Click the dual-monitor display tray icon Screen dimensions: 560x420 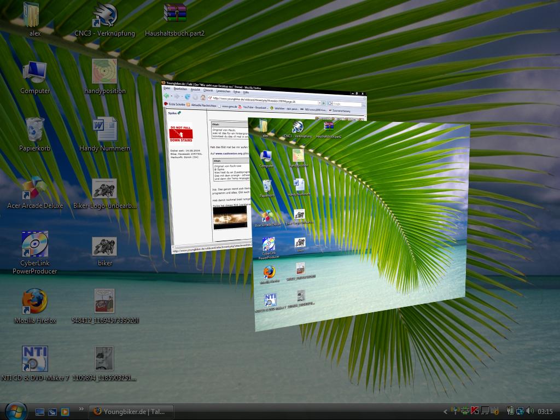click(485, 411)
